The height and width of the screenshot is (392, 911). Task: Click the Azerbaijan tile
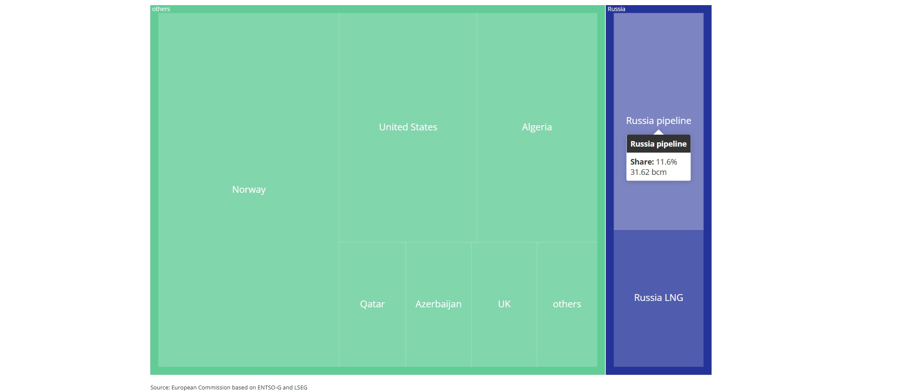438,304
